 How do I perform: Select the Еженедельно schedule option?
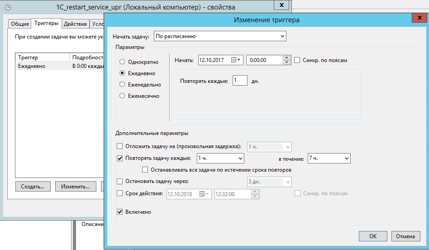[122, 84]
